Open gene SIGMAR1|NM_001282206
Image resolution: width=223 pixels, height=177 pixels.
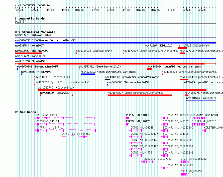(x=178, y=140)
